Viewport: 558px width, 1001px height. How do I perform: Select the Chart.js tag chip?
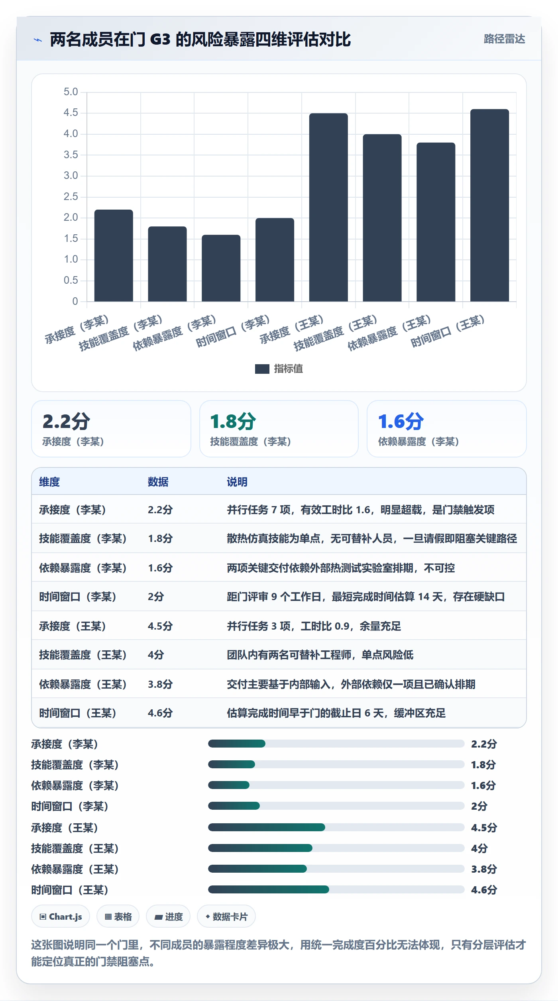point(61,917)
